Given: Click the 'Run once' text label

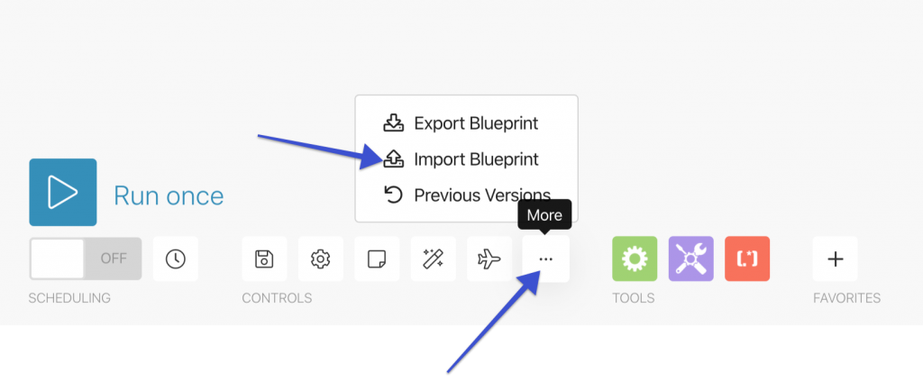Looking at the screenshot, I should pyautogui.click(x=169, y=195).
